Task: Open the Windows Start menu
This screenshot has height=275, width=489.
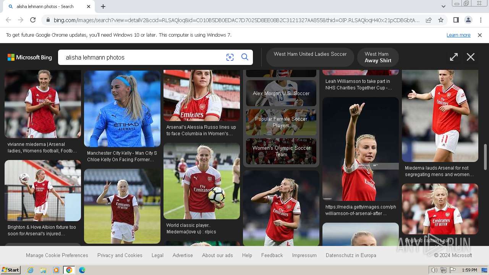Action: (11, 270)
